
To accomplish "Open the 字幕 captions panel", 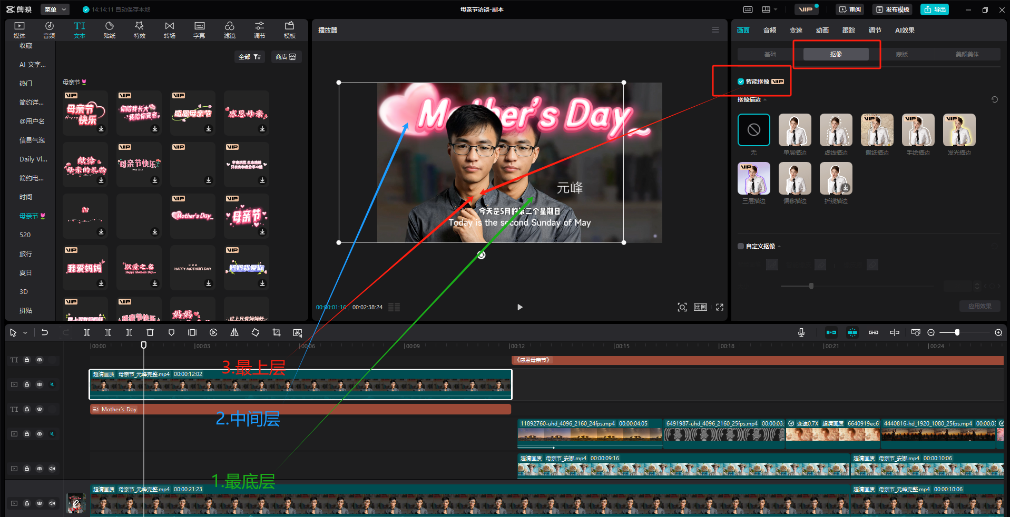I will point(199,30).
